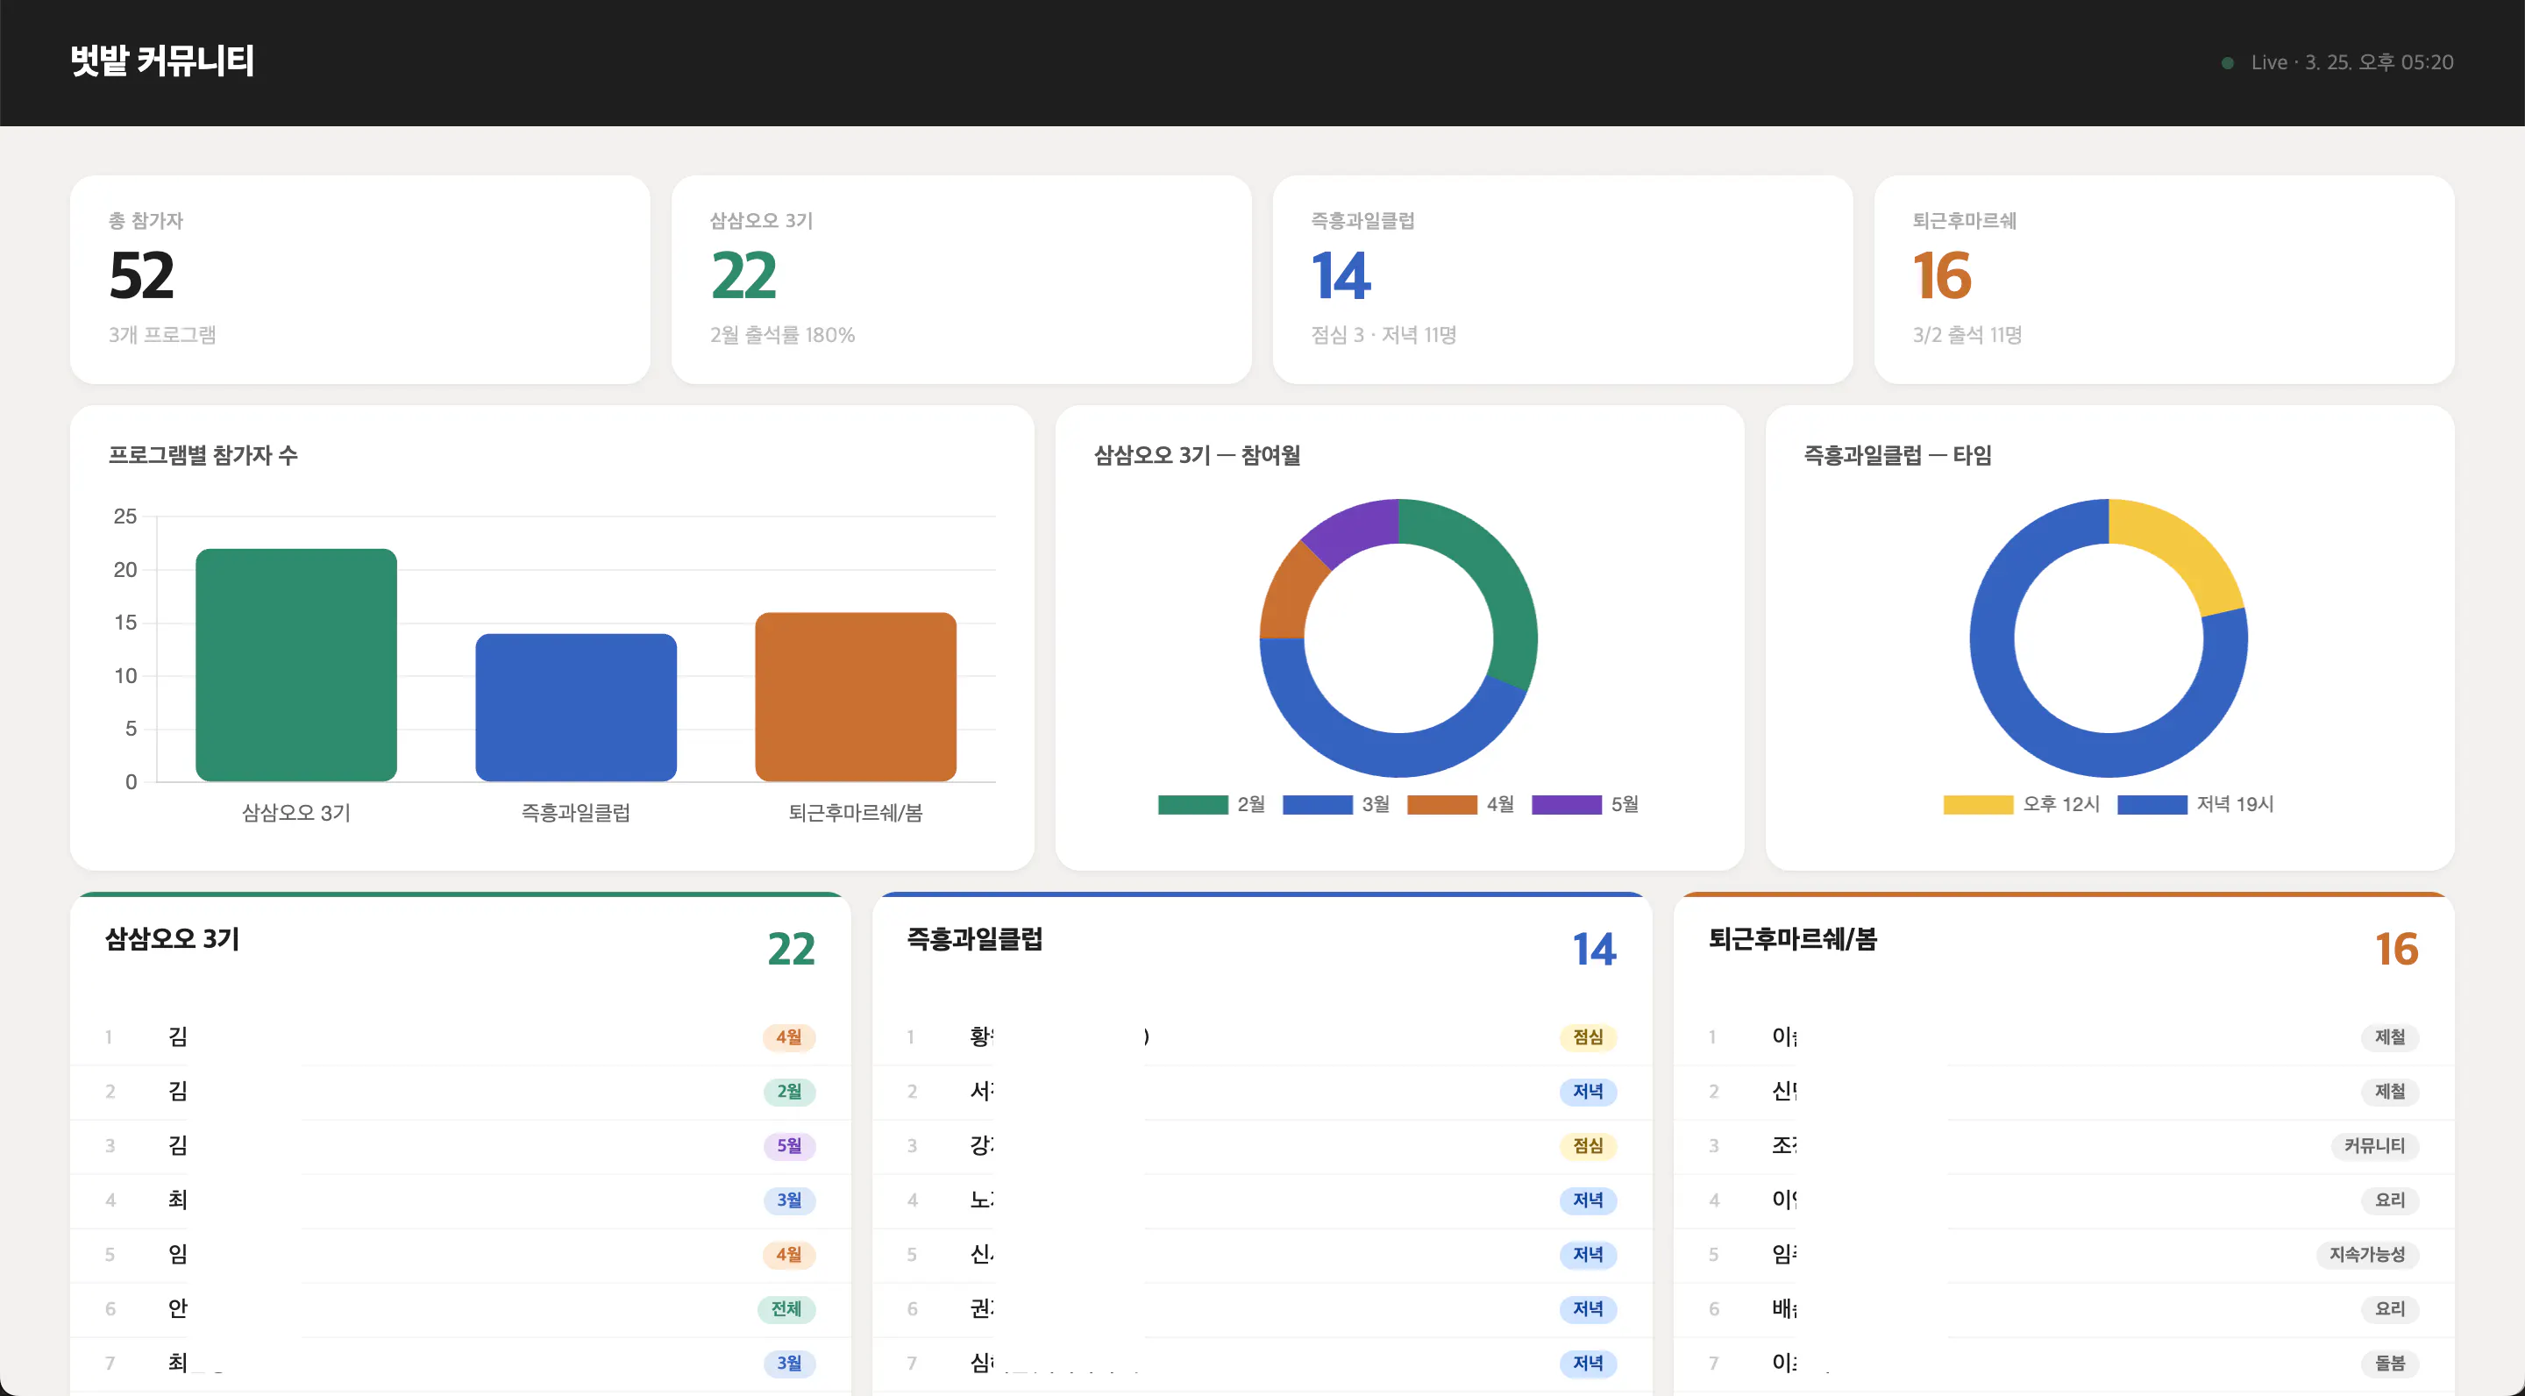Viewport: 2525px width, 1396px height.
Task: Click the 제철 tag in row 1 of 퇴근후마르쉐
Action: point(2390,1036)
